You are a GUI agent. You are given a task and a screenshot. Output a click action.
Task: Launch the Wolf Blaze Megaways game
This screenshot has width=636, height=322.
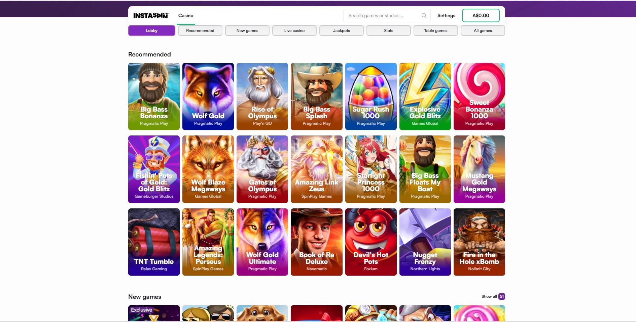[208, 169]
